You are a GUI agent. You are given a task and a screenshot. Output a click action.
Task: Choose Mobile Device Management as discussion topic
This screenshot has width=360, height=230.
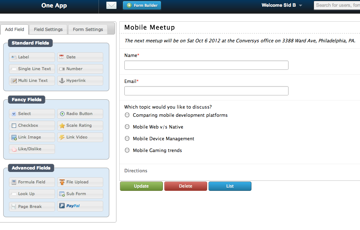pos(127,138)
